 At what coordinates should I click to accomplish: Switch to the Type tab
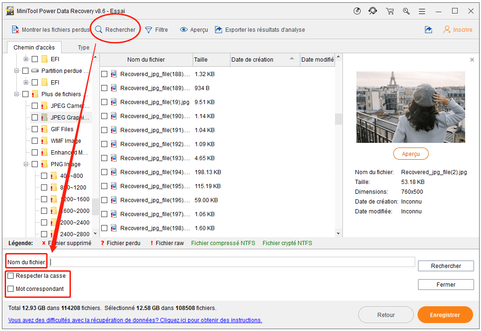click(x=84, y=47)
